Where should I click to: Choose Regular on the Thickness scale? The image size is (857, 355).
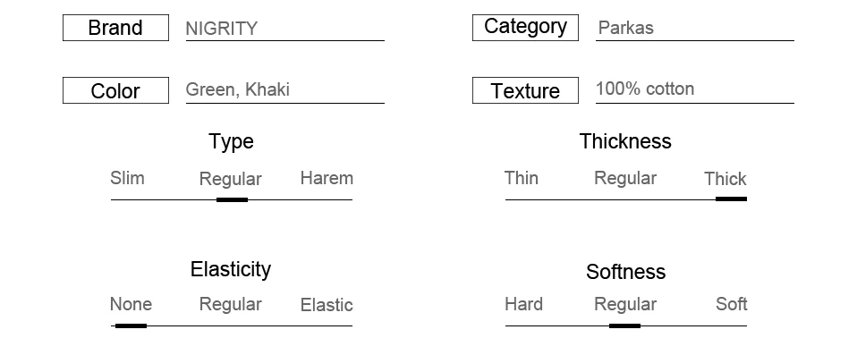pyautogui.click(x=625, y=178)
